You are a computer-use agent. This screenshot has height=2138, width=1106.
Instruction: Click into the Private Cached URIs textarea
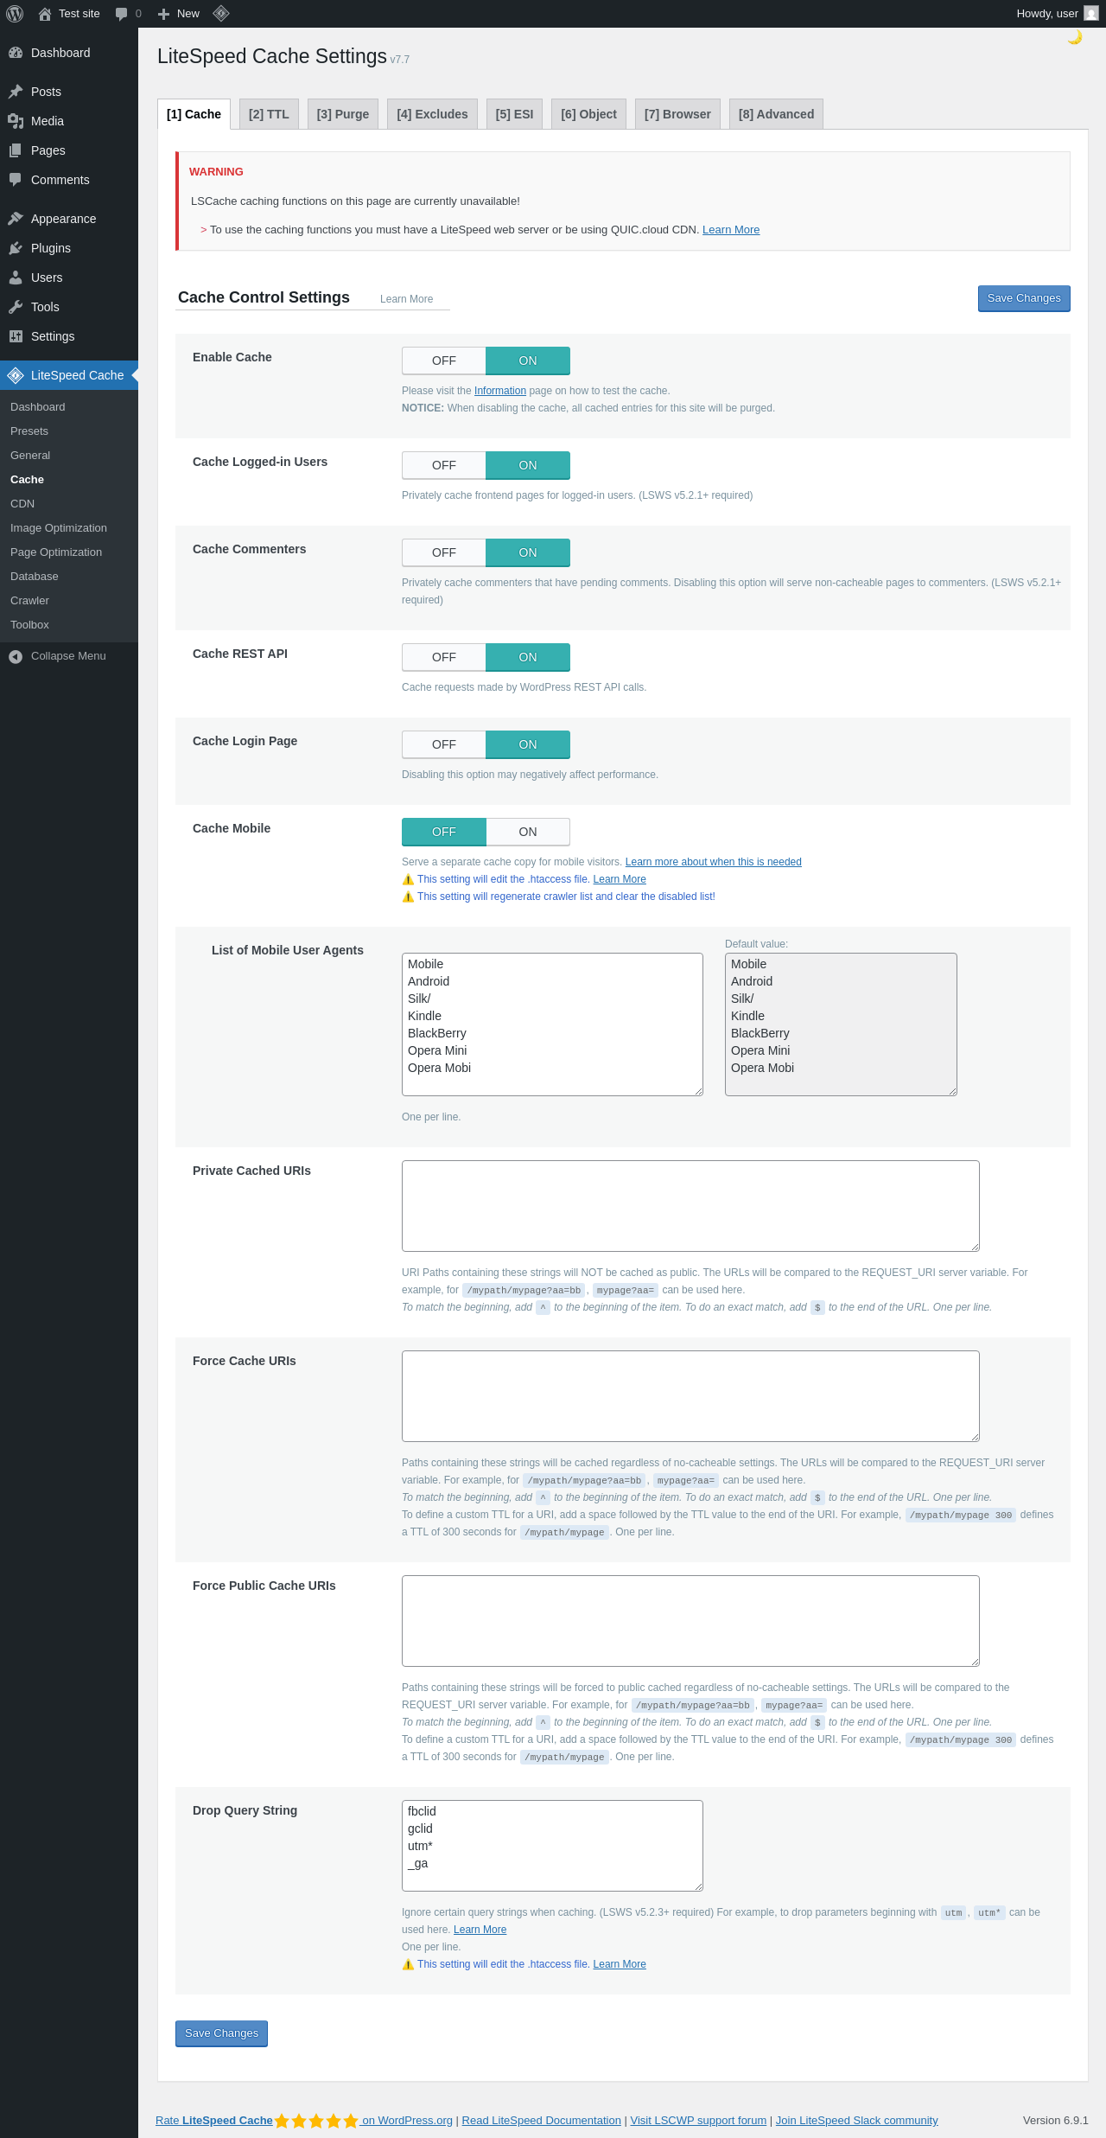690,1206
